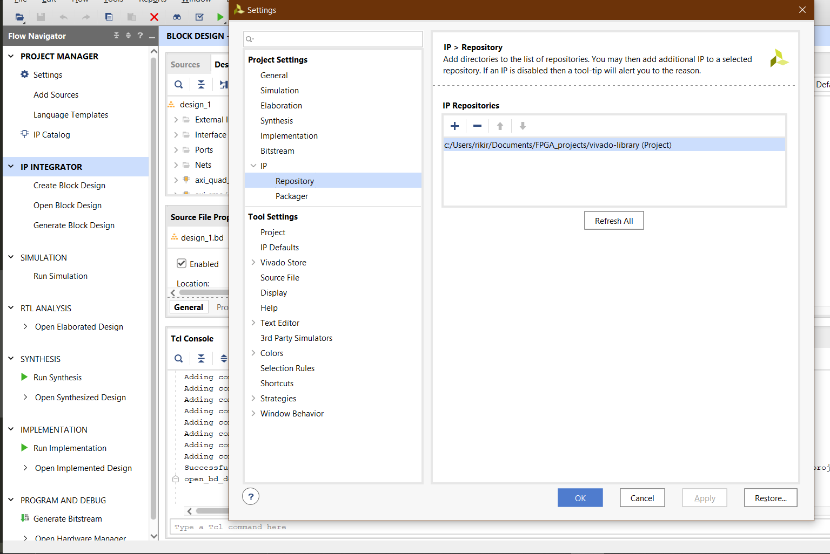Viewport: 830px width, 554px height.
Task: Click the green Run arrow in main toolbar
Action: tap(220, 17)
